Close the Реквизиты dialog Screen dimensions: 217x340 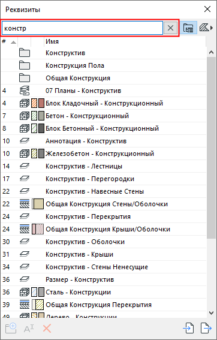coord(207,10)
